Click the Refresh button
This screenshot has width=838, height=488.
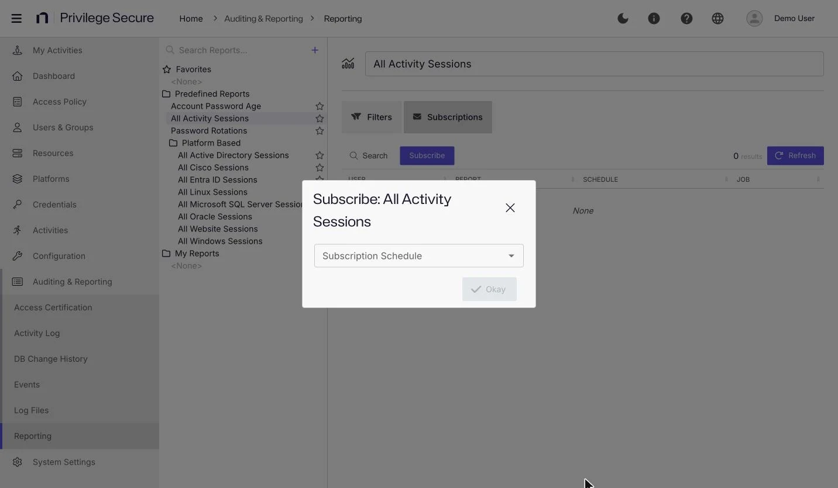coord(795,155)
